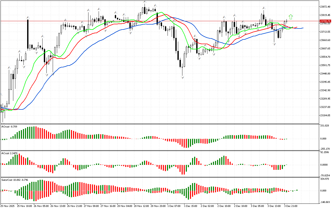The width and height of the screenshot is (334, 209).
Task: Select the red horizontal price level line
Action: [x=157, y=21]
